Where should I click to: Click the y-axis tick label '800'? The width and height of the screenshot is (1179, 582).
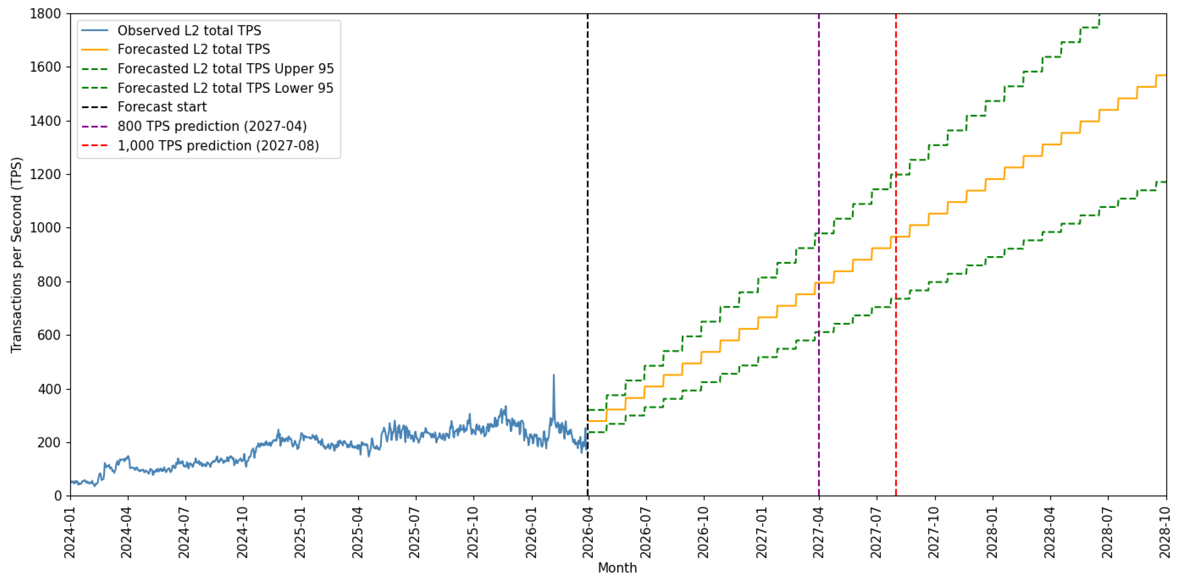[x=50, y=282]
